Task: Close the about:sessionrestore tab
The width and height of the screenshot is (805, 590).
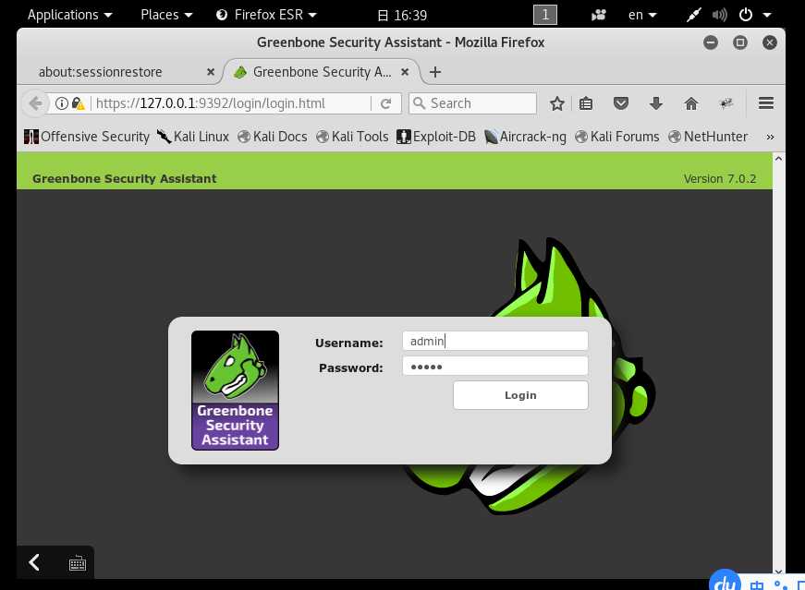Action: click(211, 72)
